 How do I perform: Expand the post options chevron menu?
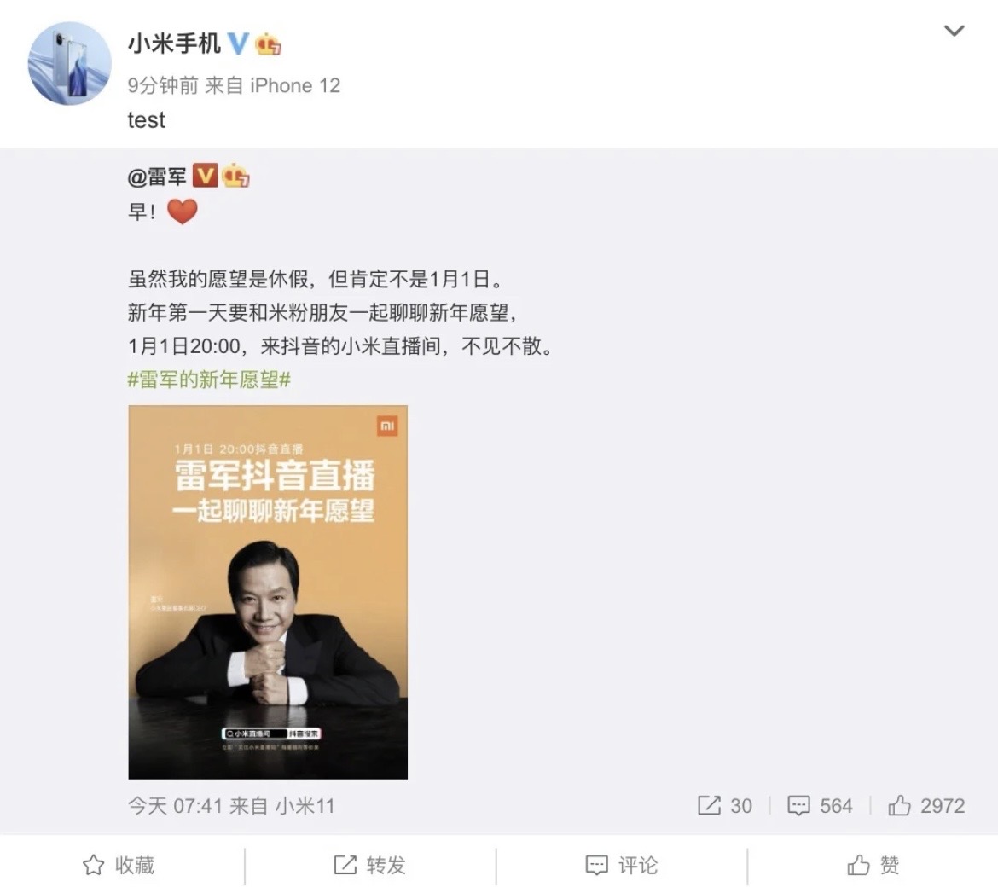tap(954, 31)
